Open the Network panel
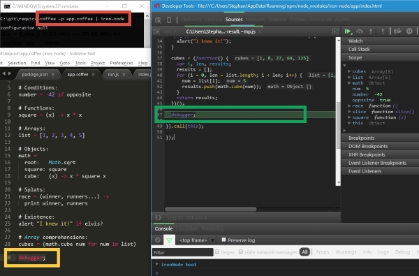 click(x=255, y=20)
